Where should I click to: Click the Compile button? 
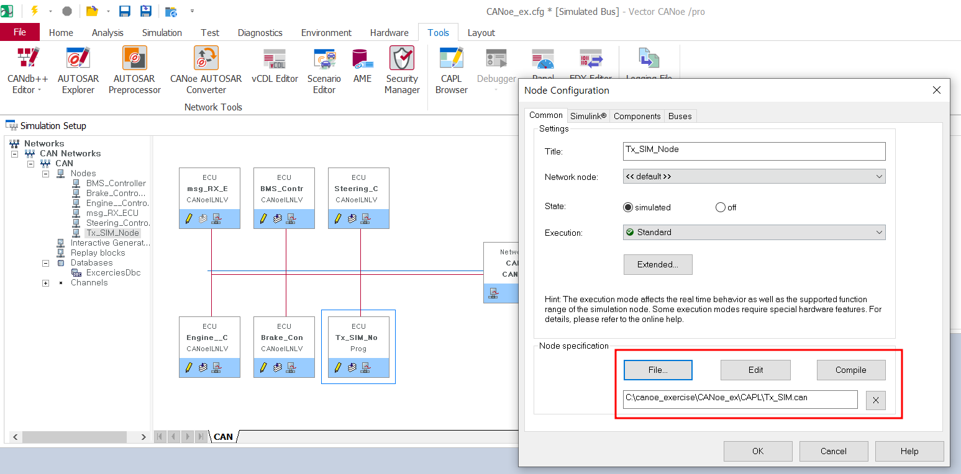pos(851,370)
